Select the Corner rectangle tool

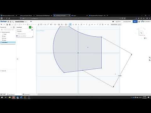click(15, 24)
